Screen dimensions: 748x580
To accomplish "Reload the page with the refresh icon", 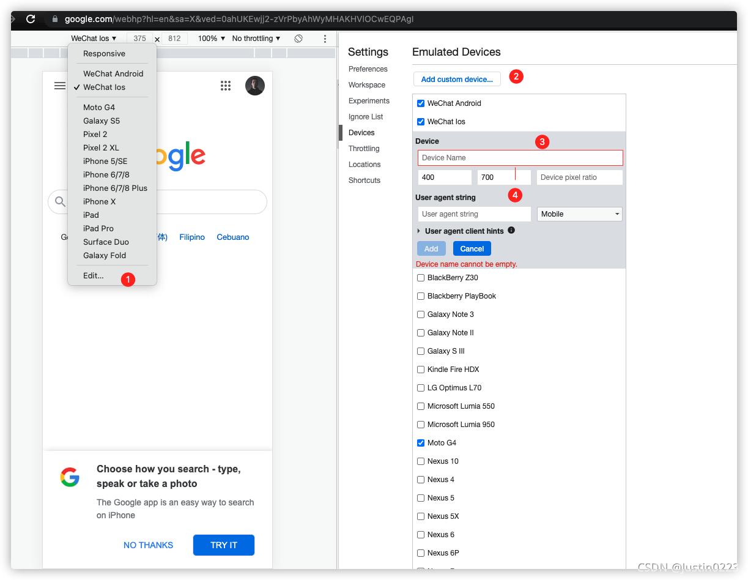I will (x=31, y=19).
